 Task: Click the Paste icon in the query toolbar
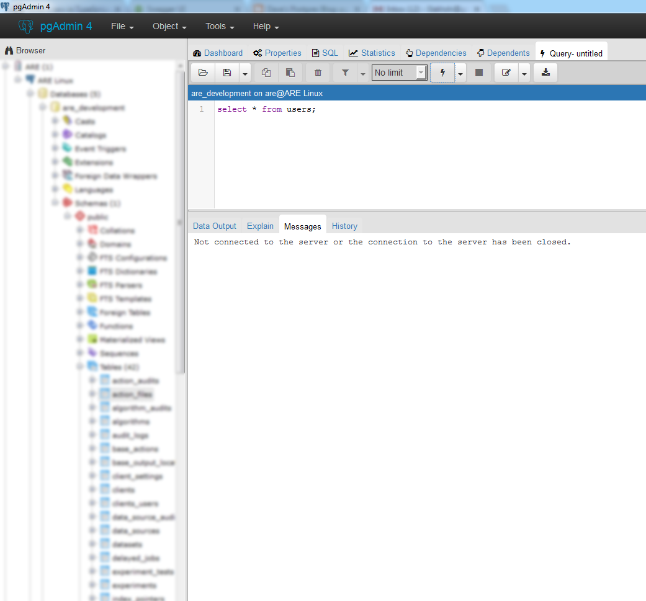(290, 73)
